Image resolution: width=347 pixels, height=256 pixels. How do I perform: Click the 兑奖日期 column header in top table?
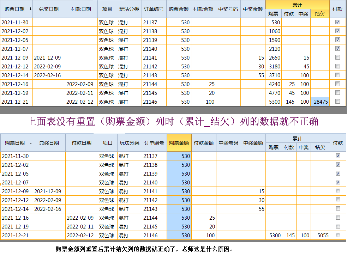(x=49, y=9)
